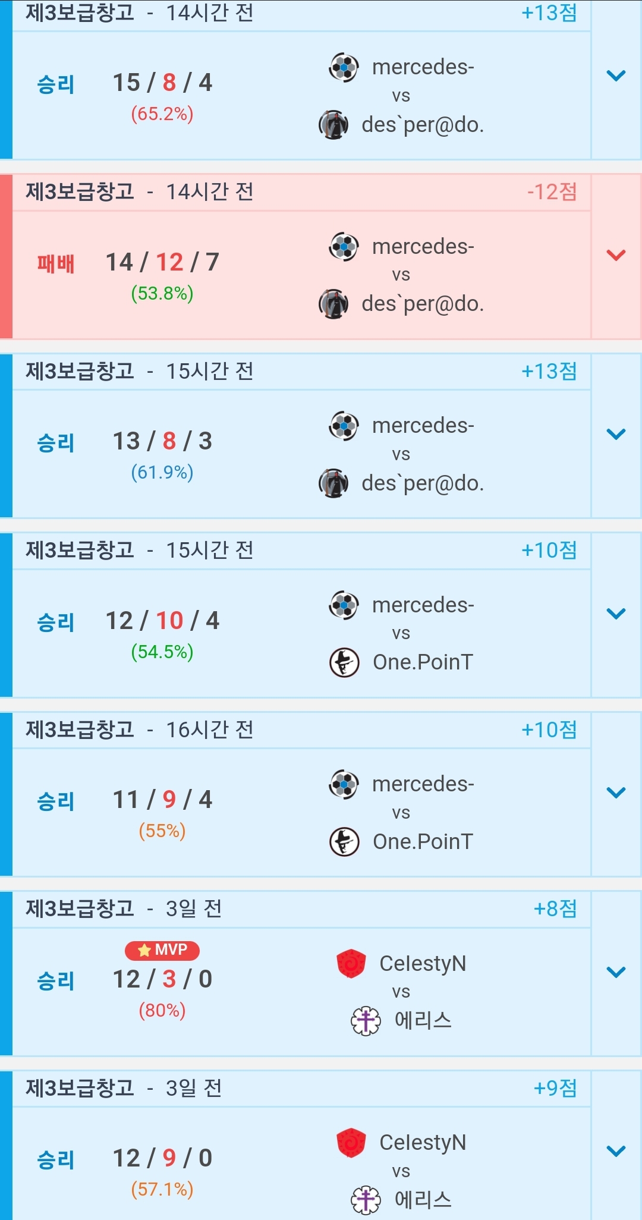The height and width of the screenshot is (1220, 642).
Task: Click the 에리스 emblem in the +9점 match
Action: click(366, 1200)
